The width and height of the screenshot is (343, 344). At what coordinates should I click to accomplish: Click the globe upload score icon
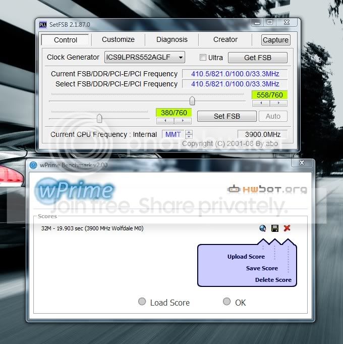click(x=263, y=228)
